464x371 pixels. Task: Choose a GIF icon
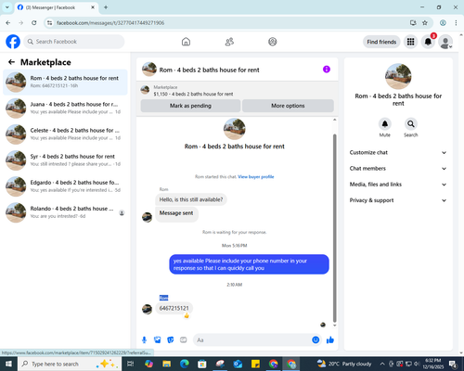(184, 340)
